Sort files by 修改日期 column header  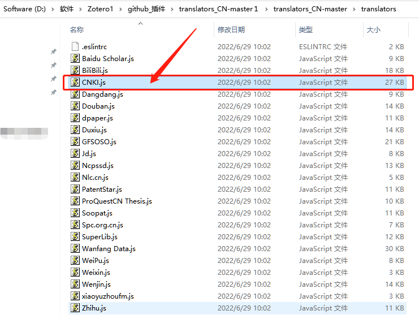pyautogui.click(x=231, y=29)
